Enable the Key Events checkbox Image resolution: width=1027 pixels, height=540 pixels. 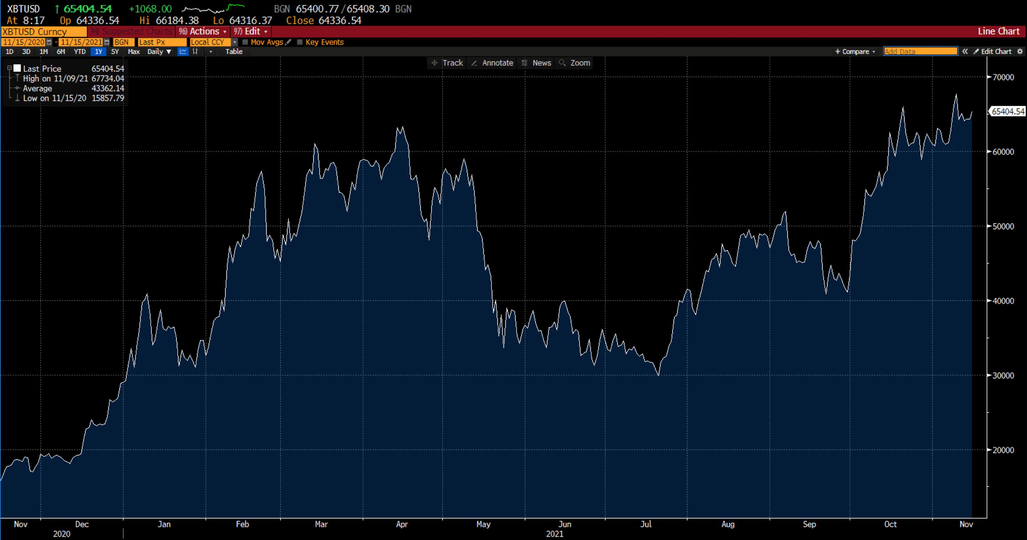tap(300, 42)
